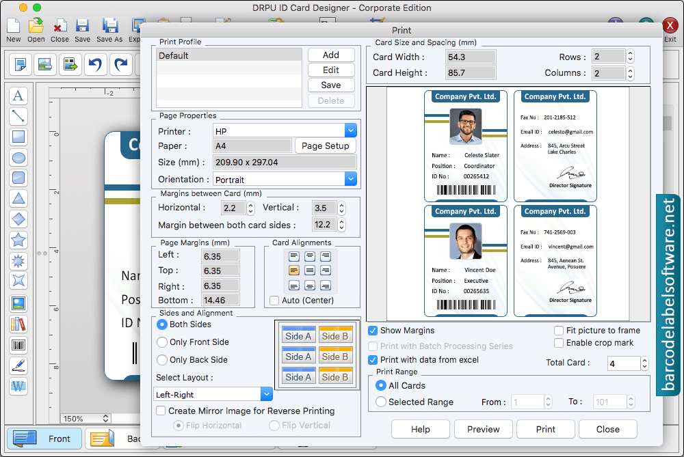Adjust margin between both card sides stepper
Image resolution: width=684 pixels, height=457 pixels.
point(342,225)
